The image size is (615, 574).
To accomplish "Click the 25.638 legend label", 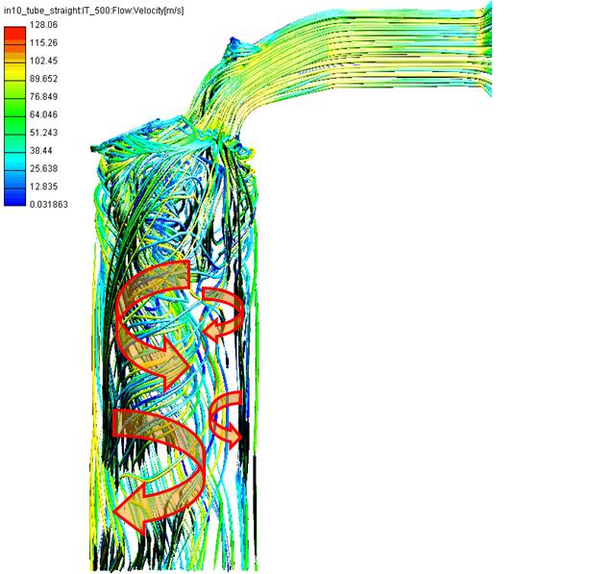I will pos(44,169).
